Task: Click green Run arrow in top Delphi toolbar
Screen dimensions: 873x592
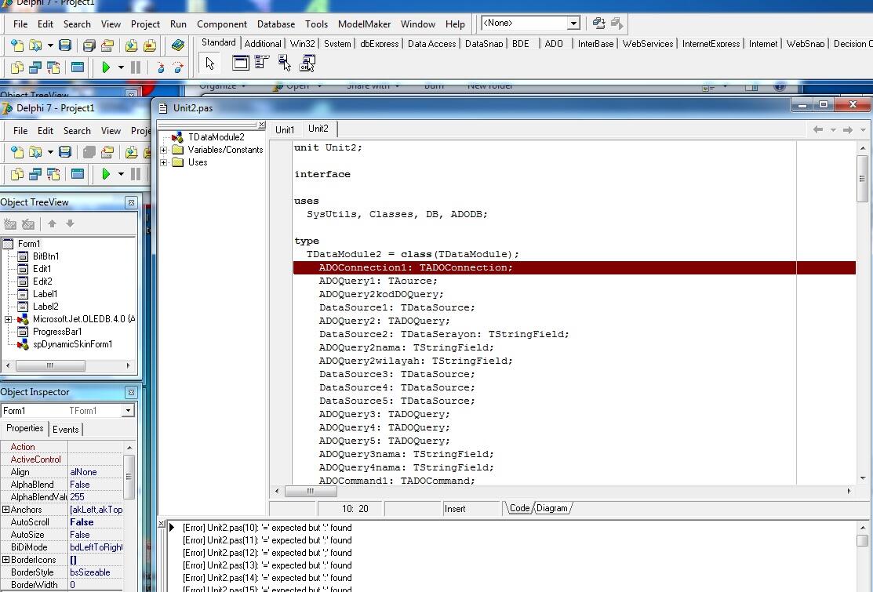Action: (x=106, y=68)
